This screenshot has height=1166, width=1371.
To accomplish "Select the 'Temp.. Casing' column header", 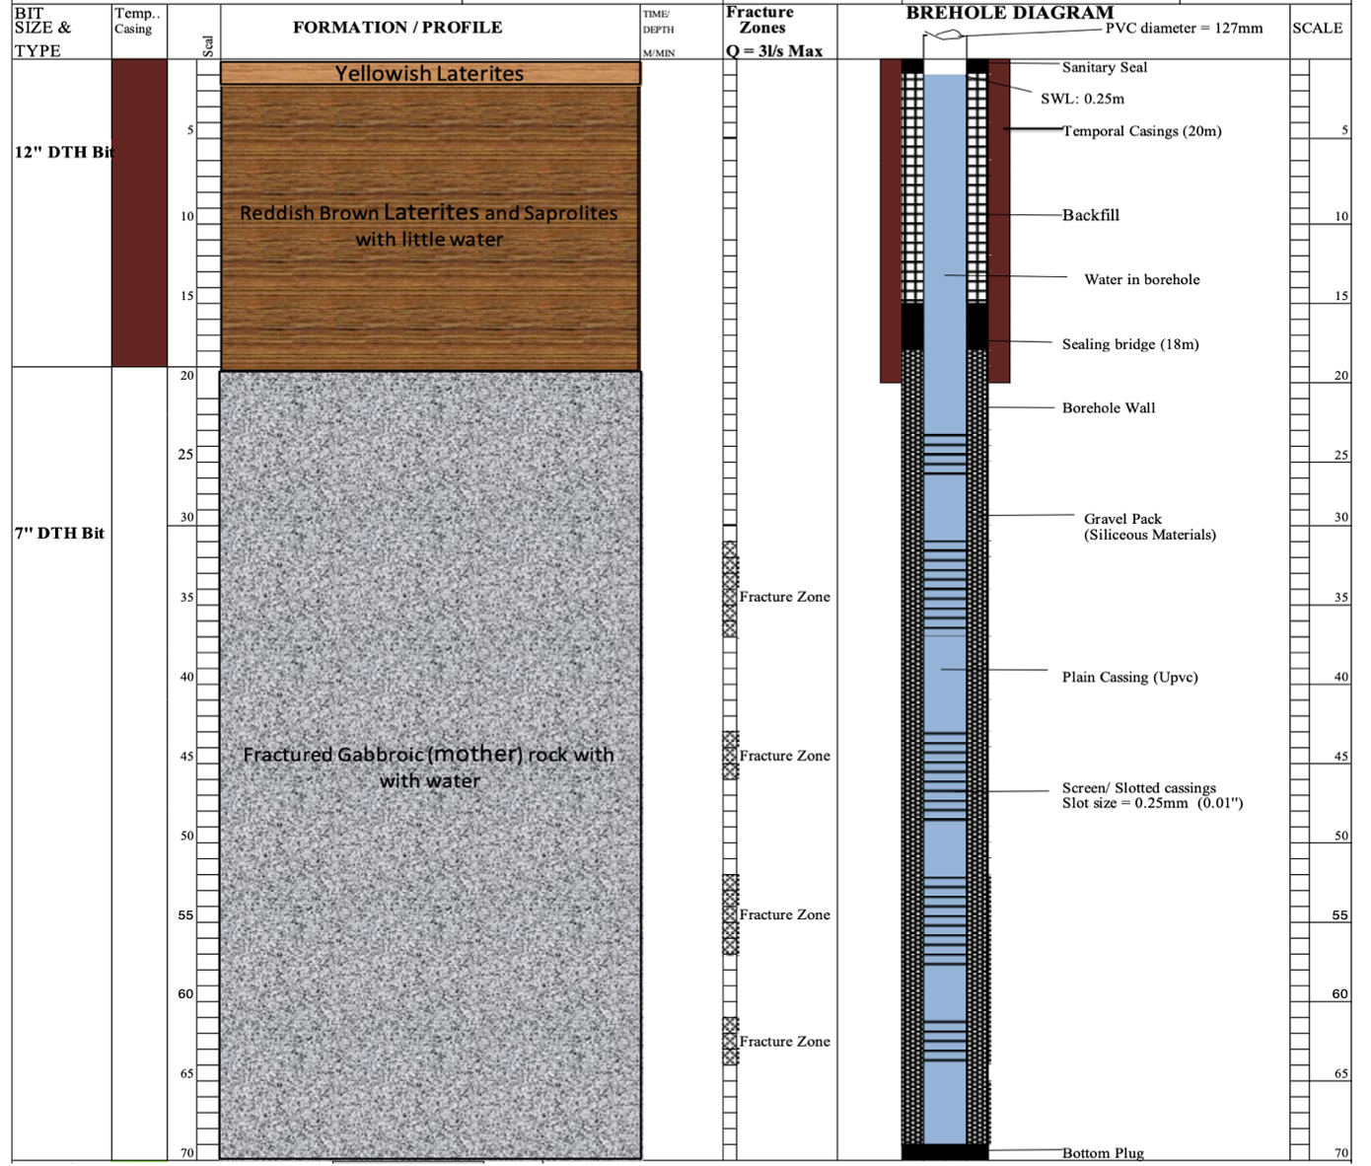I will pyautogui.click(x=137, y=21).
